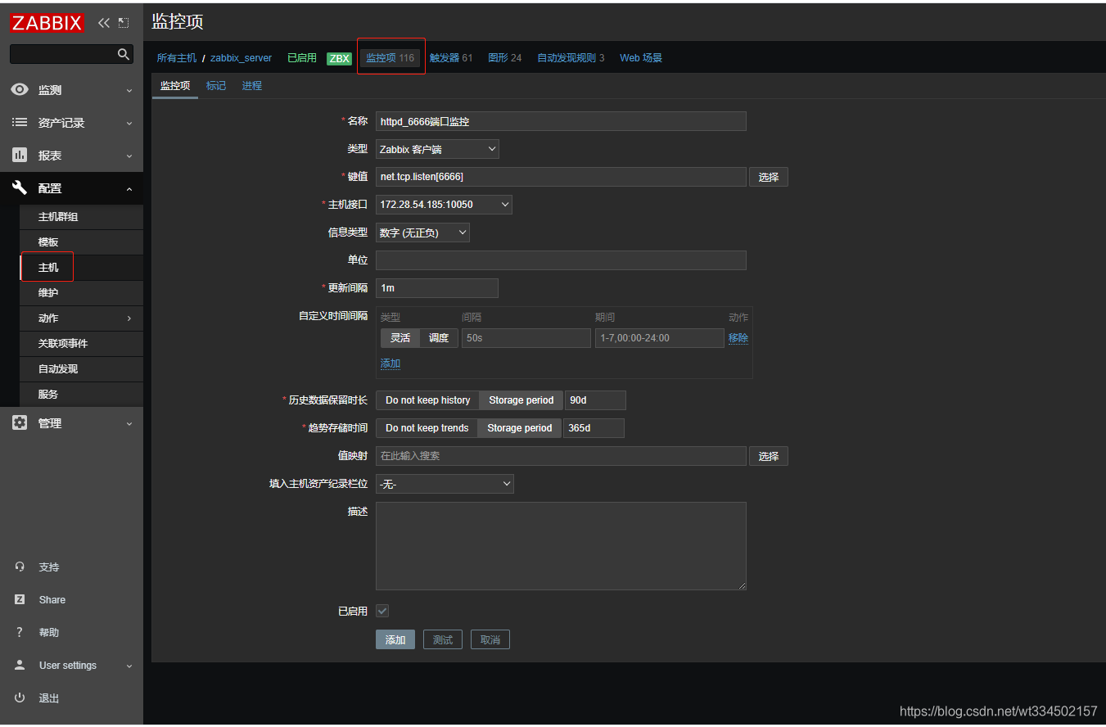Toggle sidebar hide mode with the square icon

click(124, 23)
